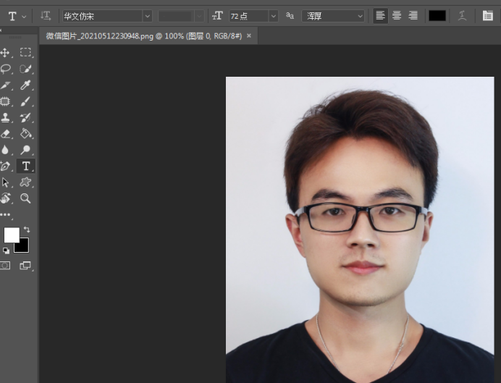Reset default foreground and background colors
The height and width of the screenshot is (383, 501).
pos(6,251)
